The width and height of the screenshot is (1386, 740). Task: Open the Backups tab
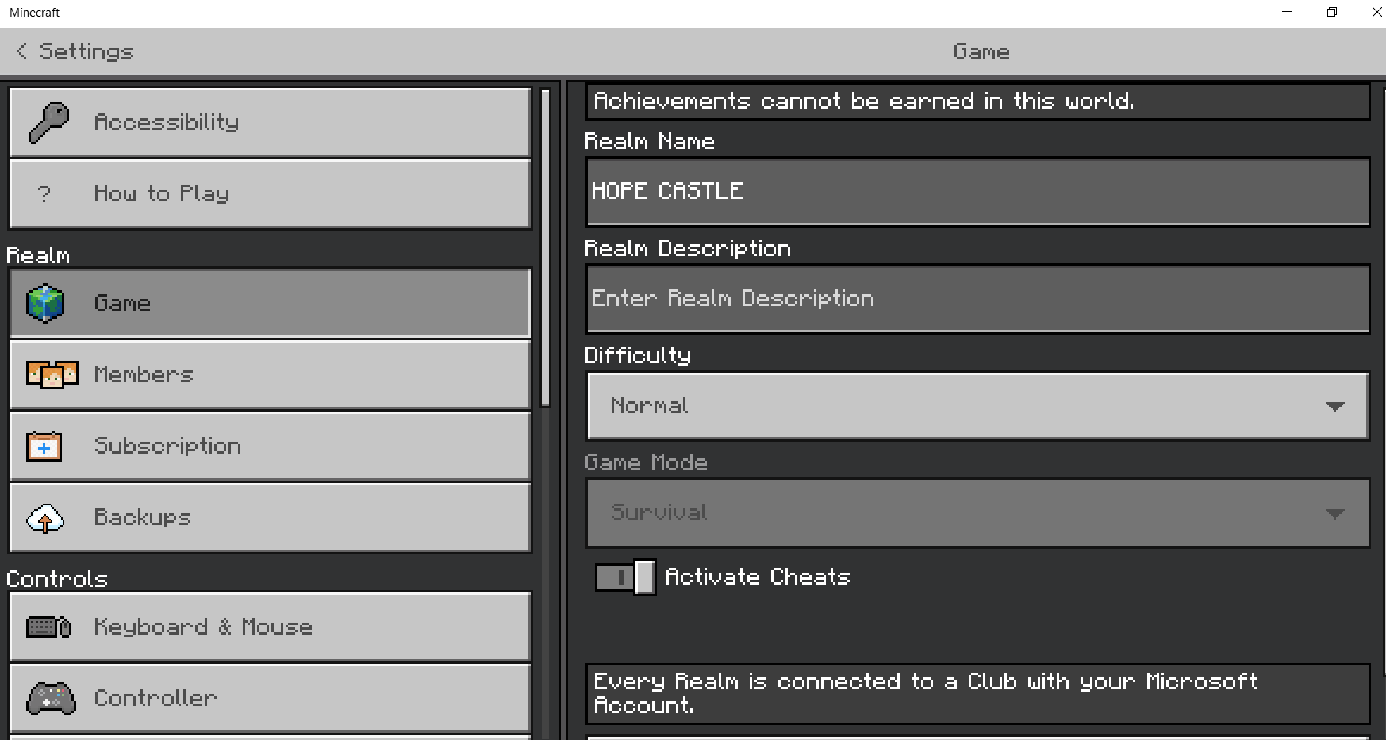click(270, 517)
